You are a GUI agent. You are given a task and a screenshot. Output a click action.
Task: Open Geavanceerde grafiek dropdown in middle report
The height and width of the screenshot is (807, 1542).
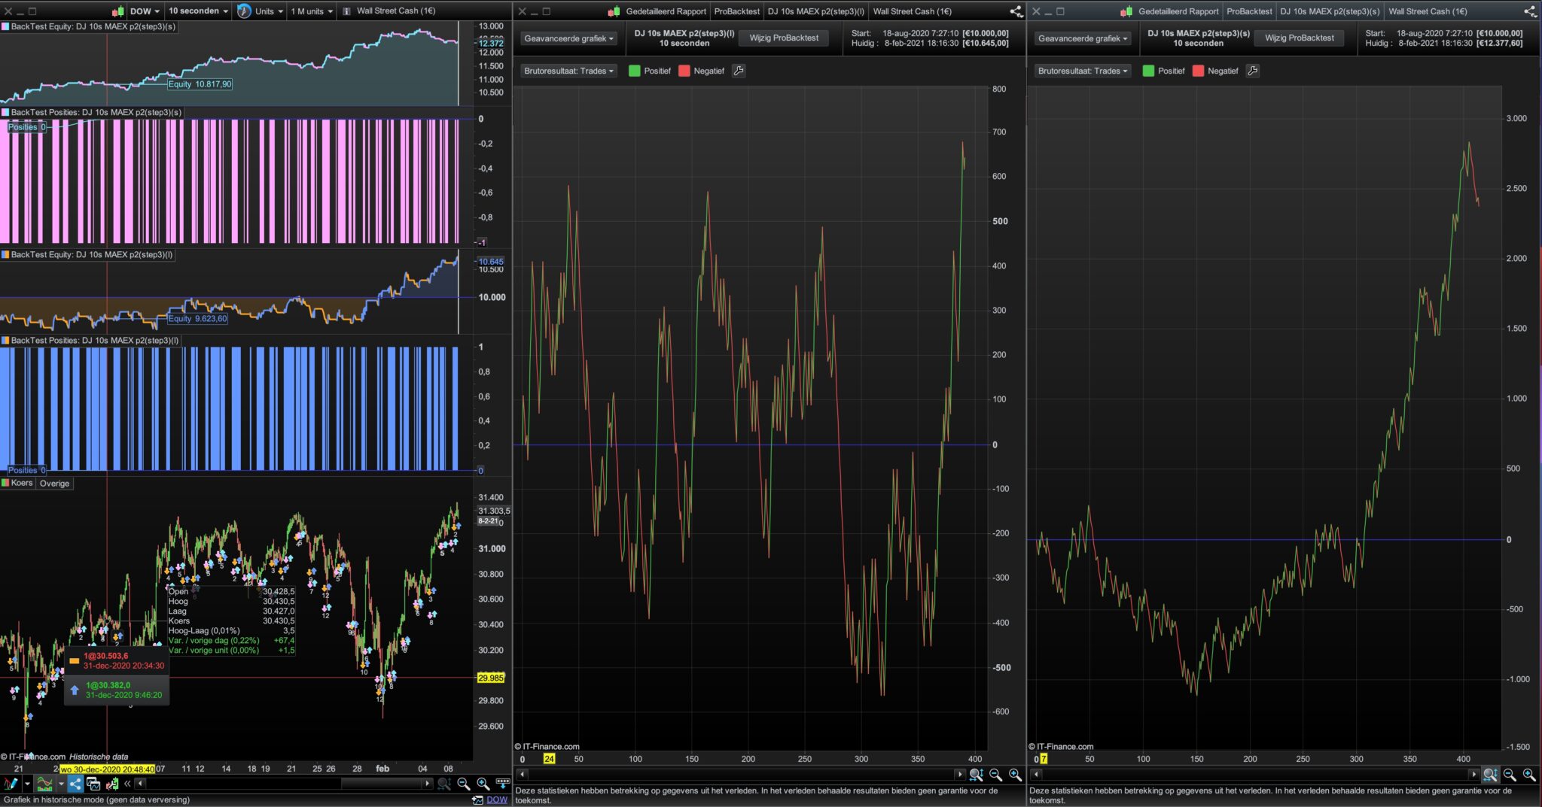pos(568,38)
